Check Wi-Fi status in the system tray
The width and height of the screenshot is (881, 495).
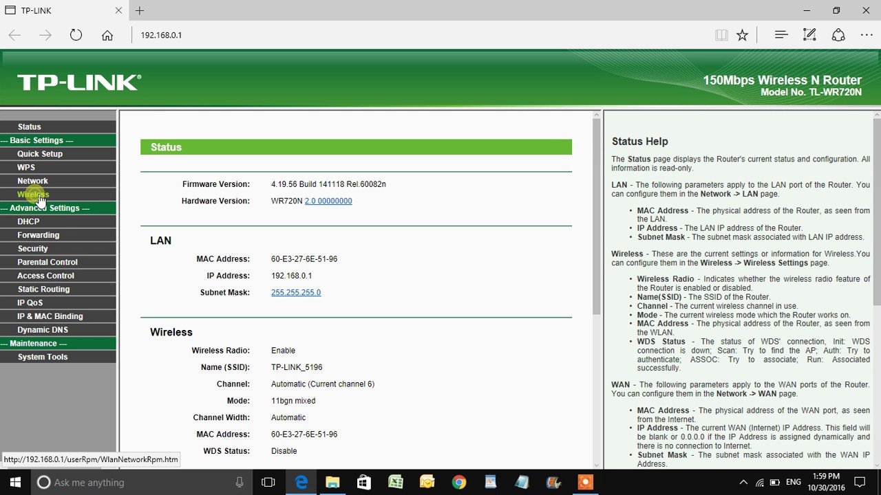click(x=757, y=482)
